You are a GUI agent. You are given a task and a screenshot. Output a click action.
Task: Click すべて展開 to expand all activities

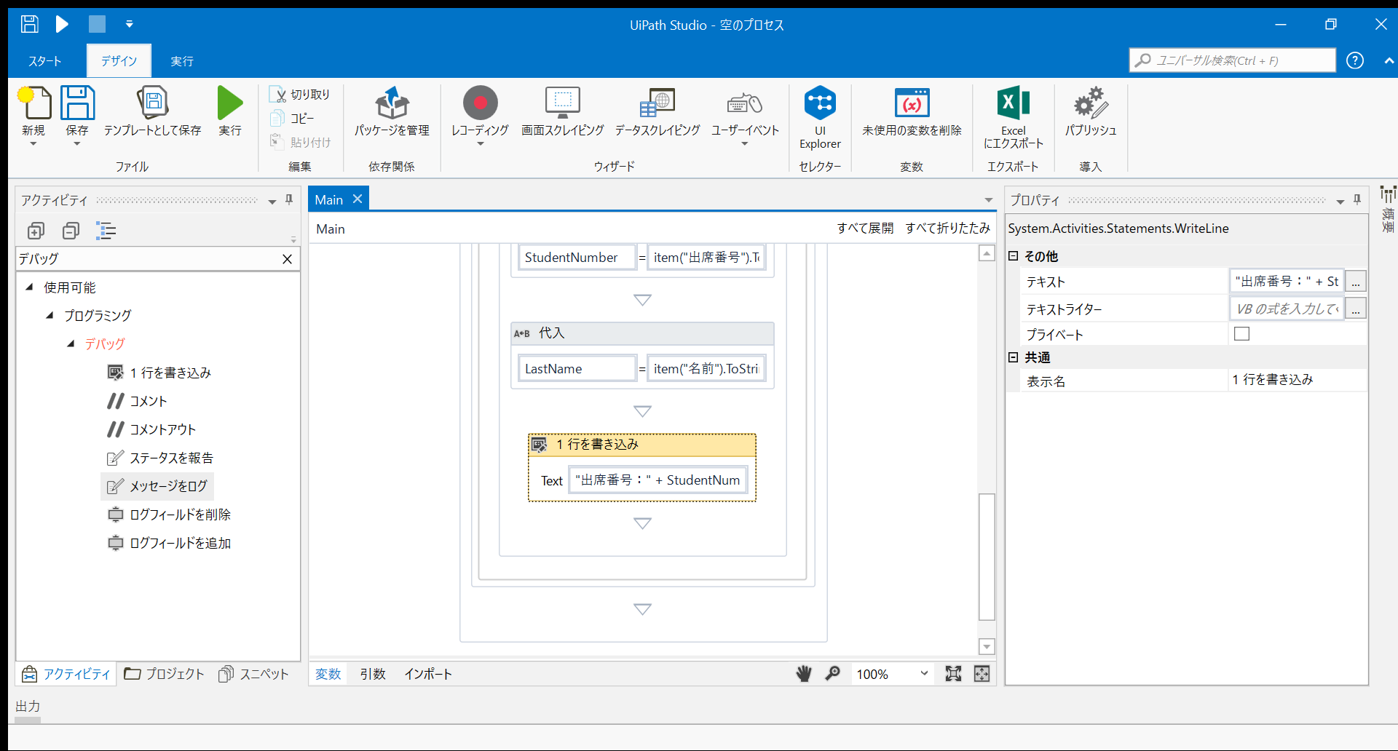click(866, 228)
